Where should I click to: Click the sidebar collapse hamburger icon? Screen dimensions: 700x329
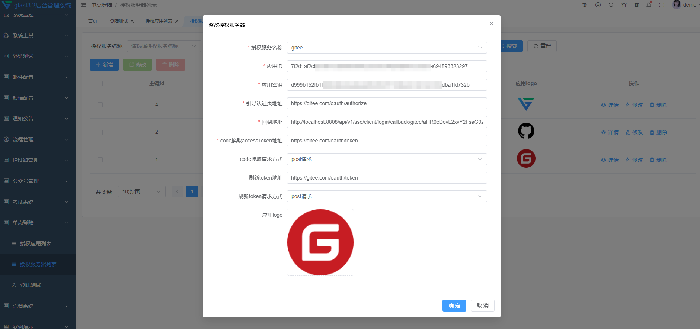click(84, 5)
